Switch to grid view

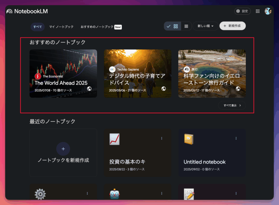(172, 26)
